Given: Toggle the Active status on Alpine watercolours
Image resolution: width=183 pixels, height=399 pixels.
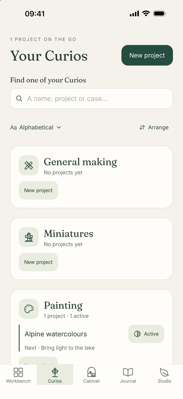Looking at the screenshot, I should tap(146, 334).
